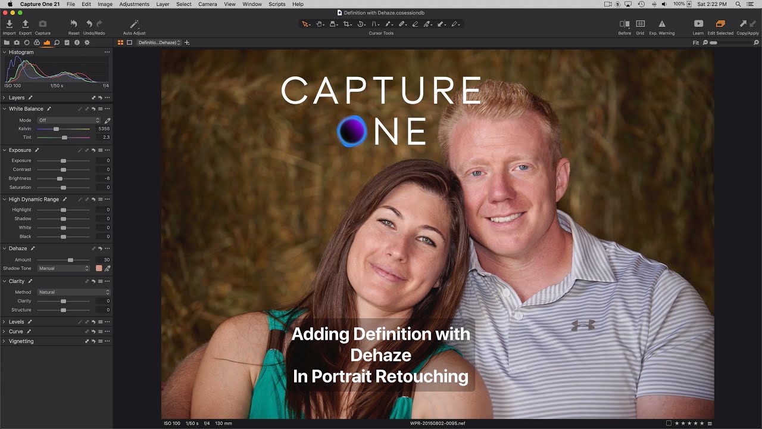Toggle the Before view
This screenshot has width=762, height=429.
[624, 24]
